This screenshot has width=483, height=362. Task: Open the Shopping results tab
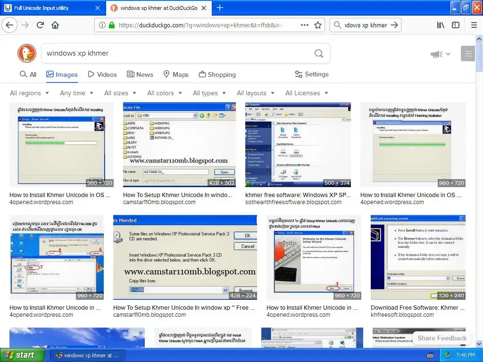[217, 74]
